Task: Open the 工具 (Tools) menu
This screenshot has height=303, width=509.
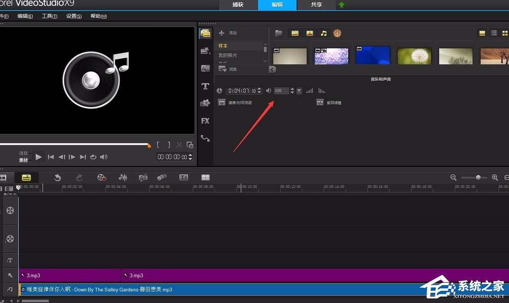Action: (x=49, y=16)
